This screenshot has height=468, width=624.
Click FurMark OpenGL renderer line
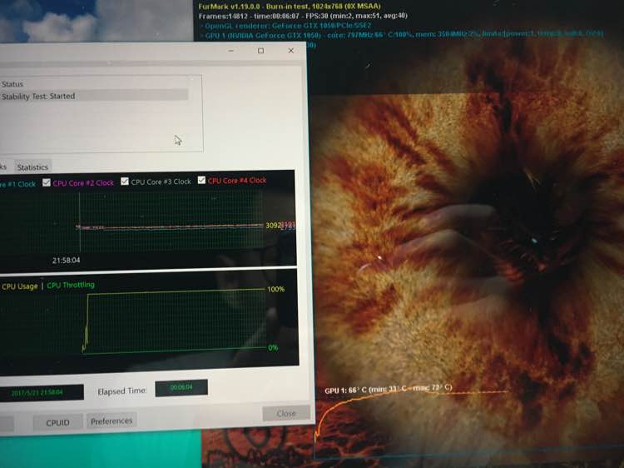click(287, 26)
